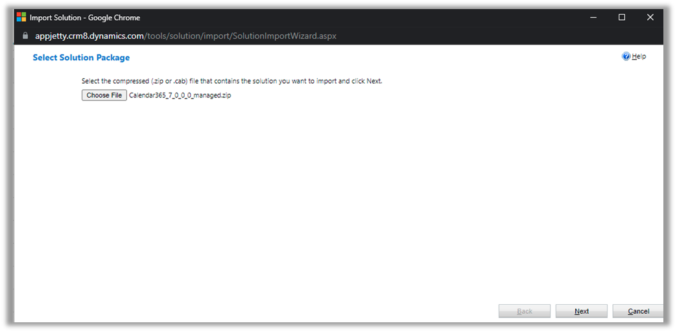677x332 pixels.
Task: Click the padlock icon beside the URL
Action: (x=25, y=36)
